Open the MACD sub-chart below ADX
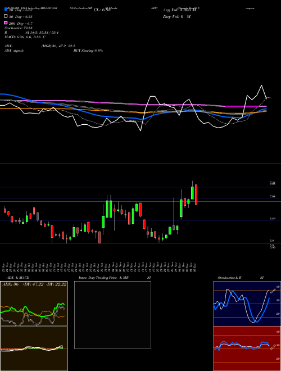The width and height of the screenshot is (281, 371). (x=34, y=349)
